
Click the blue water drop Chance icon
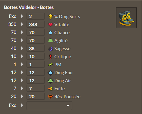click(51, 33)
